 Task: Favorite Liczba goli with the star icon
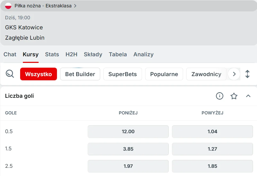(x=234, y=96)
